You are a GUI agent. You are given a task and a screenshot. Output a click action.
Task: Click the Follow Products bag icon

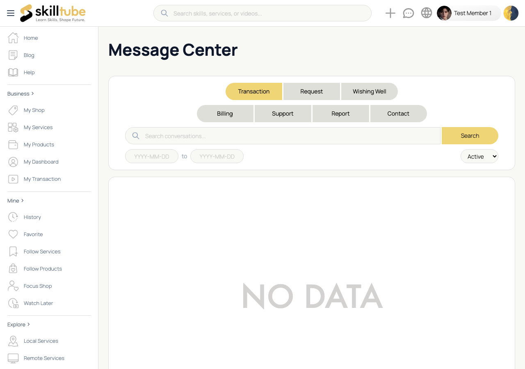[13, 269]
